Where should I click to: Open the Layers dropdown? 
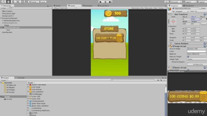[x=191, y=2]
